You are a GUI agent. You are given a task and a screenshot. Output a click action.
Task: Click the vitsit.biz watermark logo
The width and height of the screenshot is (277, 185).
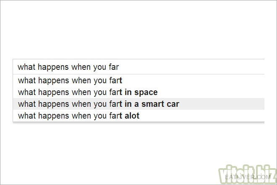pyautogui.click(x=247, y=174)
